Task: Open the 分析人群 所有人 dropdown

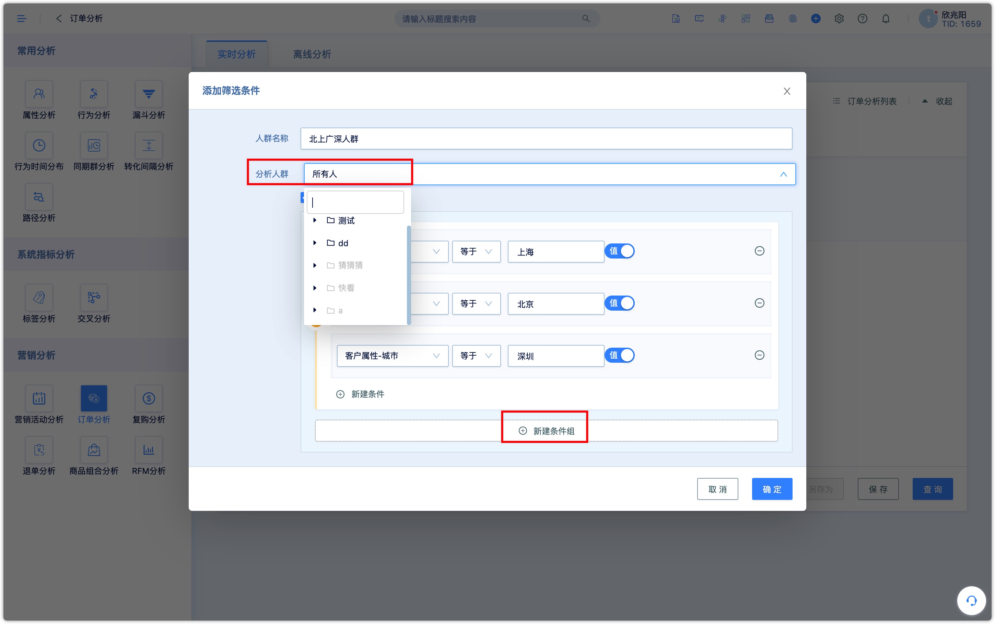Action: click(x=550, y=174)
